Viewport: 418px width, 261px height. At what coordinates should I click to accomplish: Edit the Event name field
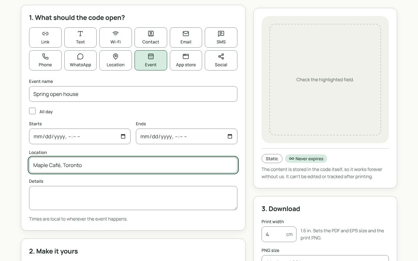click(133, 94)
